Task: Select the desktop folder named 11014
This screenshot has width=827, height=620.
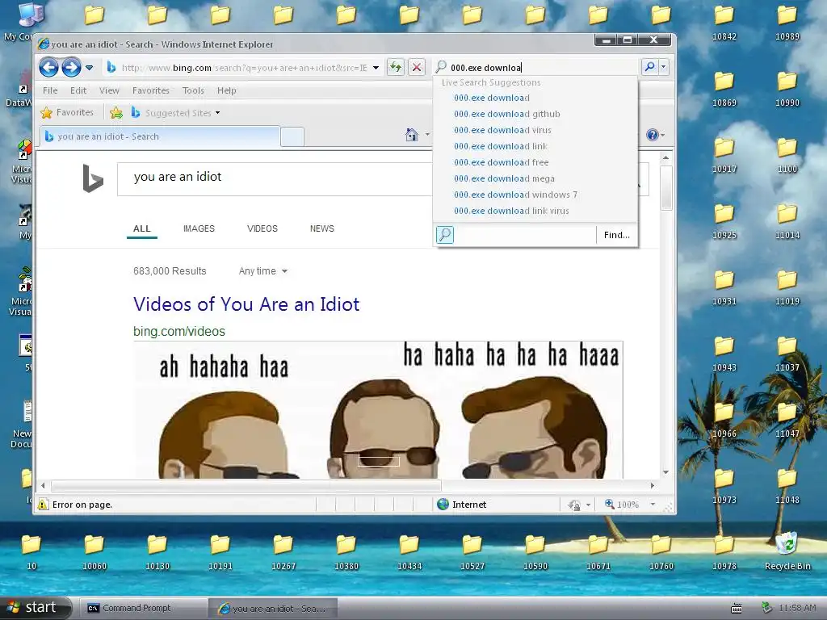Action: point(787,221)
